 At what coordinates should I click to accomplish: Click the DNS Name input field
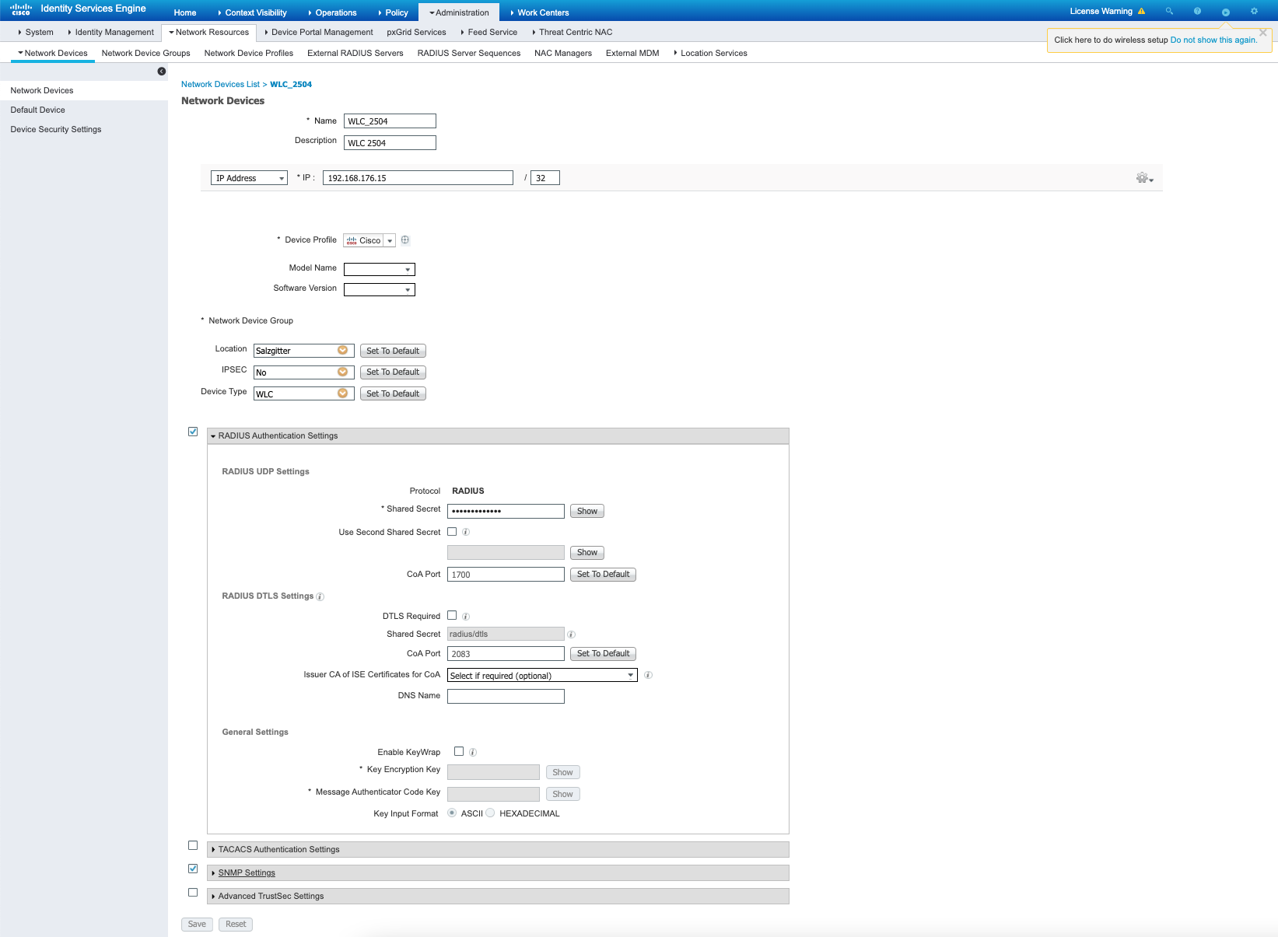(x=506, y=697)
